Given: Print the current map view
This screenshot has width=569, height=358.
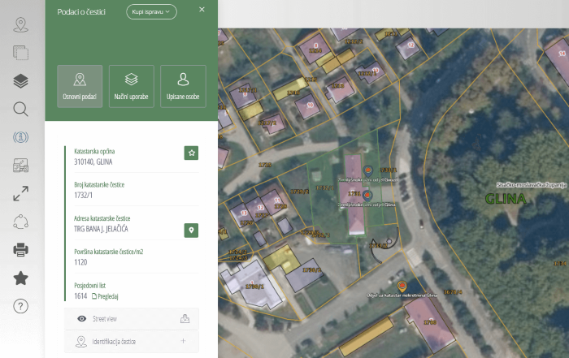Looking at the screenshot, I should [20, 250].
